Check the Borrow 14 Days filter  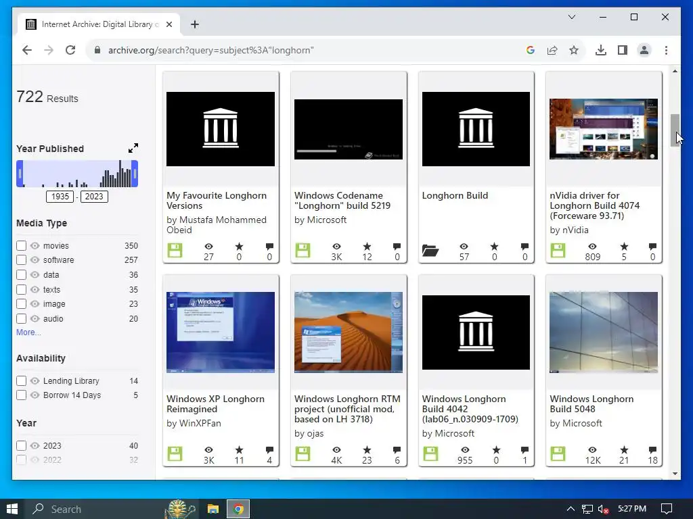(x=21, y=395)
